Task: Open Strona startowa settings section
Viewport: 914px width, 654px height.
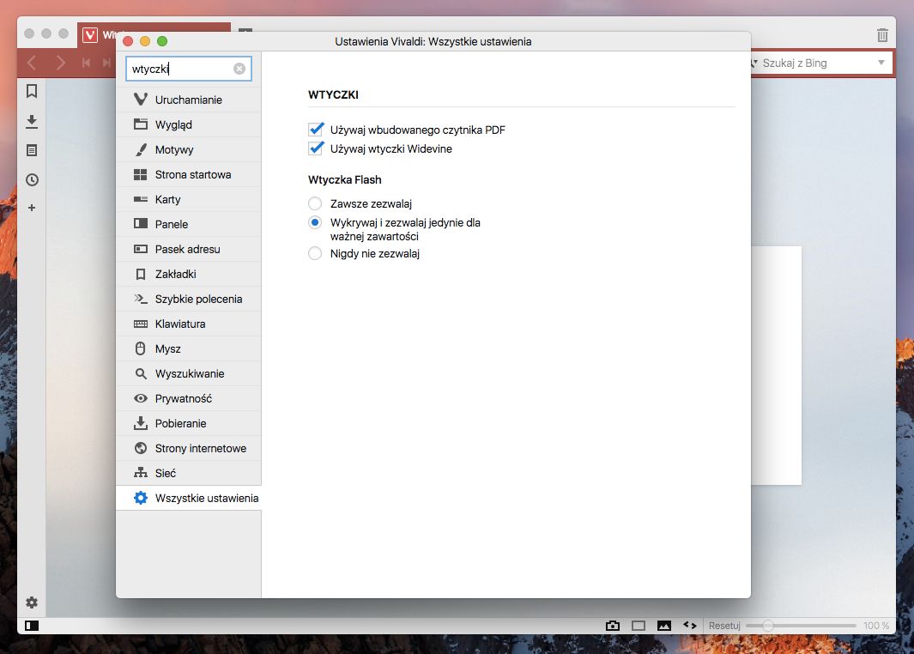Action: point(188,174)
